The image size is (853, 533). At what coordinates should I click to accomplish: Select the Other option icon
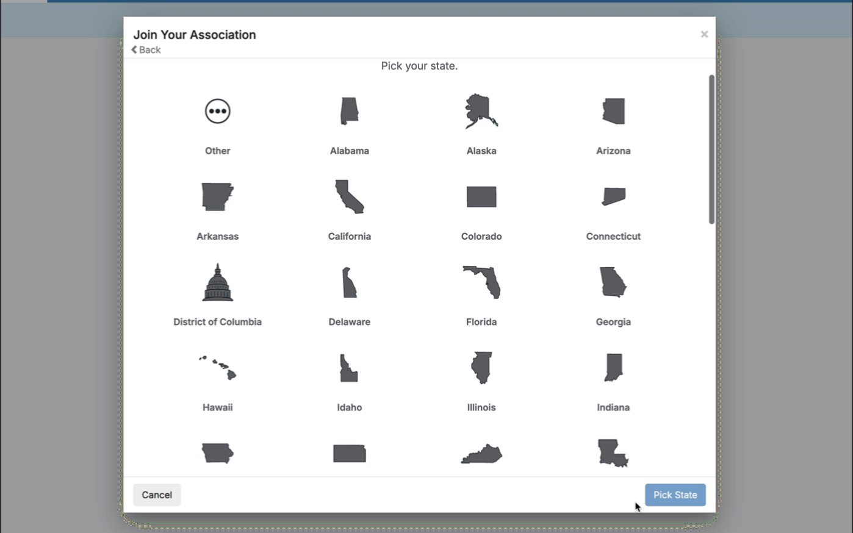tap(217, 111)
